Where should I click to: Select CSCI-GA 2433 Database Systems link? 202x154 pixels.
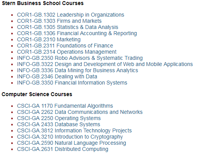point(58,124)
